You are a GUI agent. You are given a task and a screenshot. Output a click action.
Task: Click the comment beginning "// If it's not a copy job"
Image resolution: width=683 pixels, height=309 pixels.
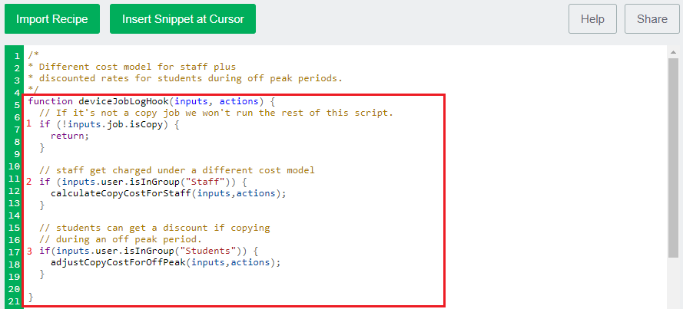(217, 113)
